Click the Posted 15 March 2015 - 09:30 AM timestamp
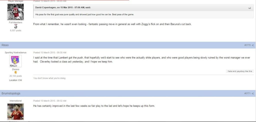The width and height of the screenshot is (256, 122). click(50, 52)
